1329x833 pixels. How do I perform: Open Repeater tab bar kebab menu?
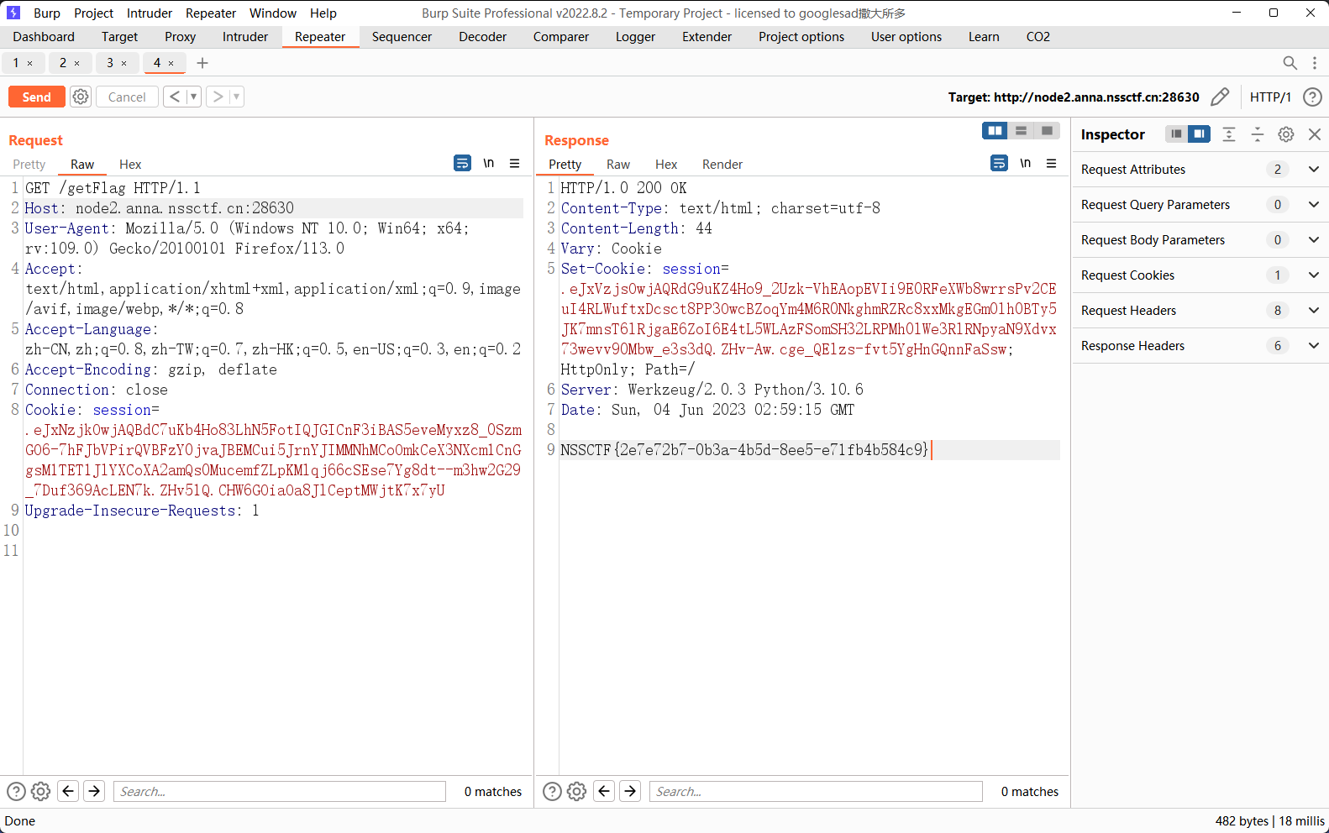coord(1315,63)
